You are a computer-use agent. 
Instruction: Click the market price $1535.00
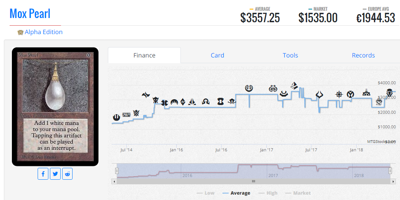point(318,18)
